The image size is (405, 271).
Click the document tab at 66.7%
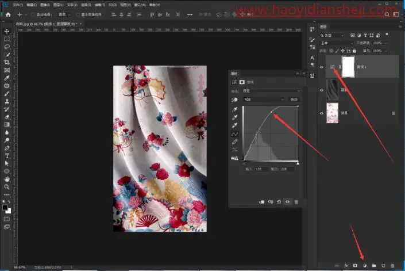pos(47,24)
